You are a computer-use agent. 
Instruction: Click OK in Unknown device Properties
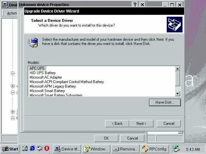106,138
